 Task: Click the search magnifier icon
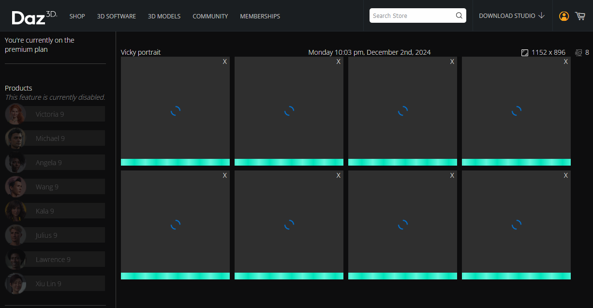point(459,15)
